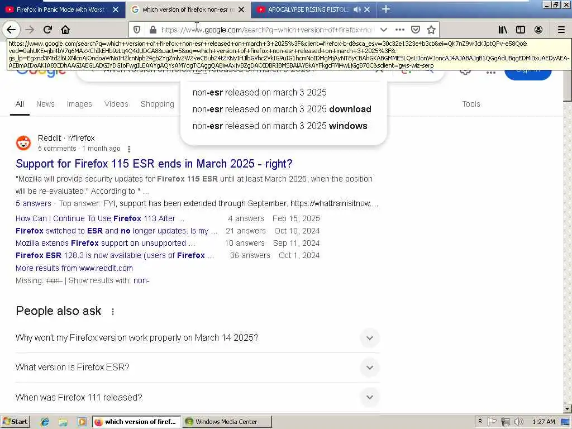Open the volume speaker tray icon
This screenshot has height=429, width=572.
pyautogui.click(x=518, y=422)
